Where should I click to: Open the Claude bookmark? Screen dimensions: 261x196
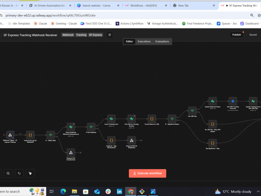40,24
